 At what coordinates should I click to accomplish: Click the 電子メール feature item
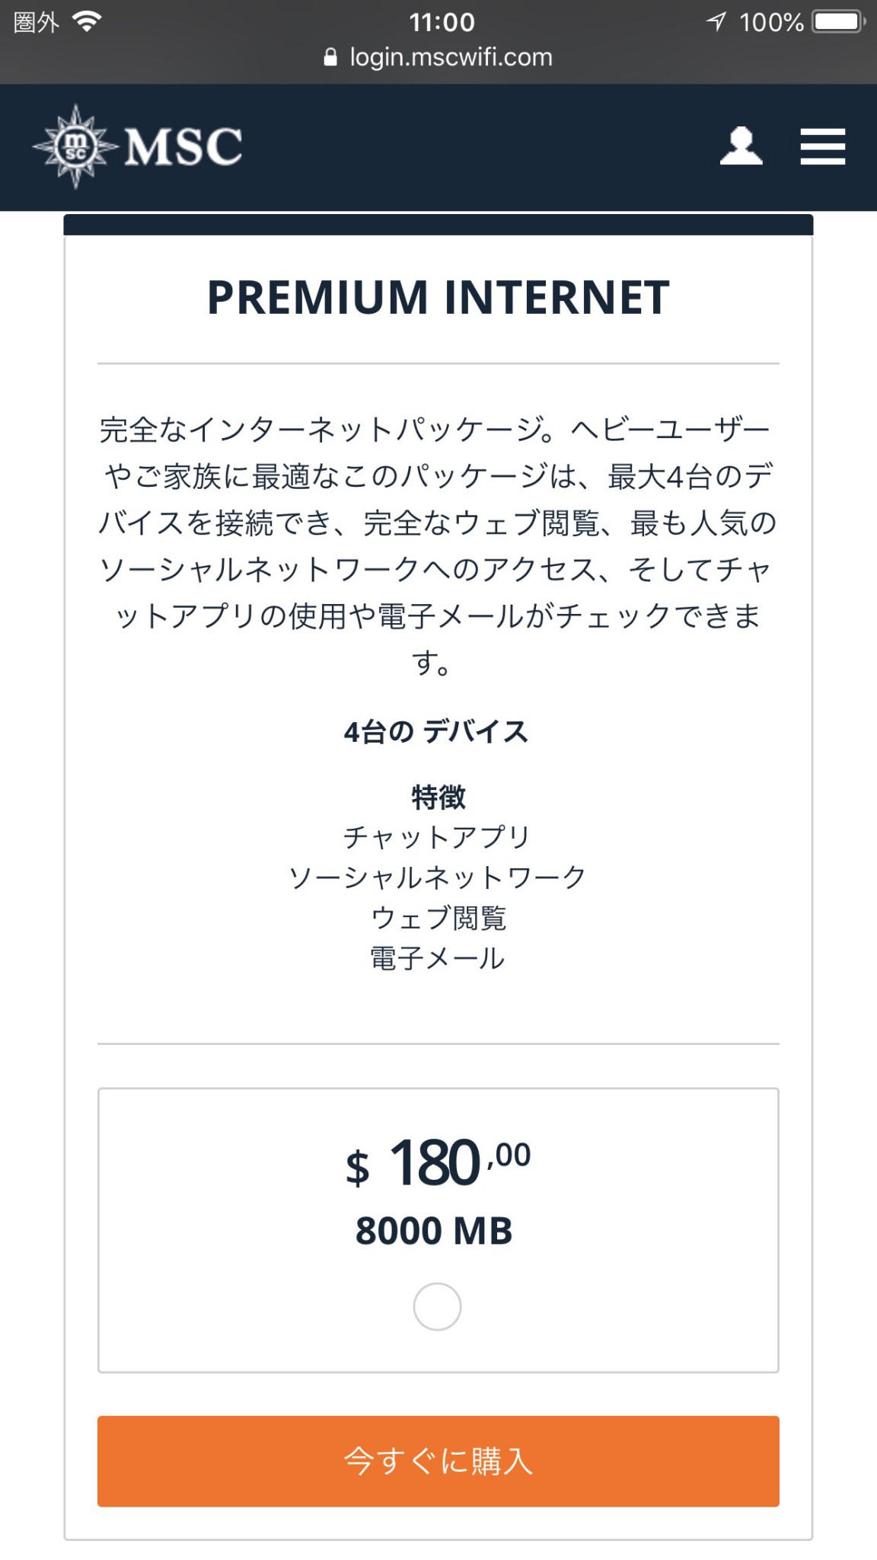(x=438, y=958)
